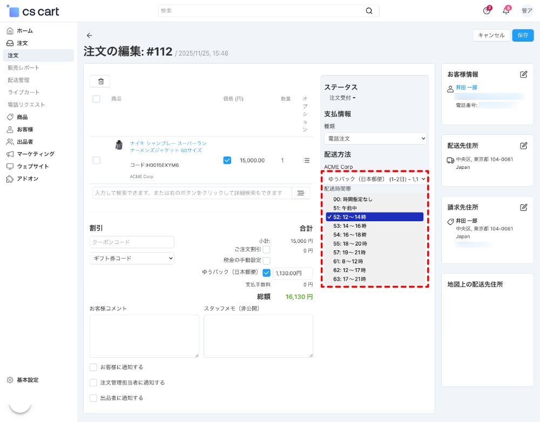The image size is (540, 422).
Task: Click the edit icon on 配送先住所 panel
Action: [523, 146]
